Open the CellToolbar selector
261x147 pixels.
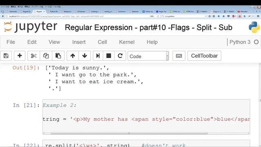click(204, 56)
